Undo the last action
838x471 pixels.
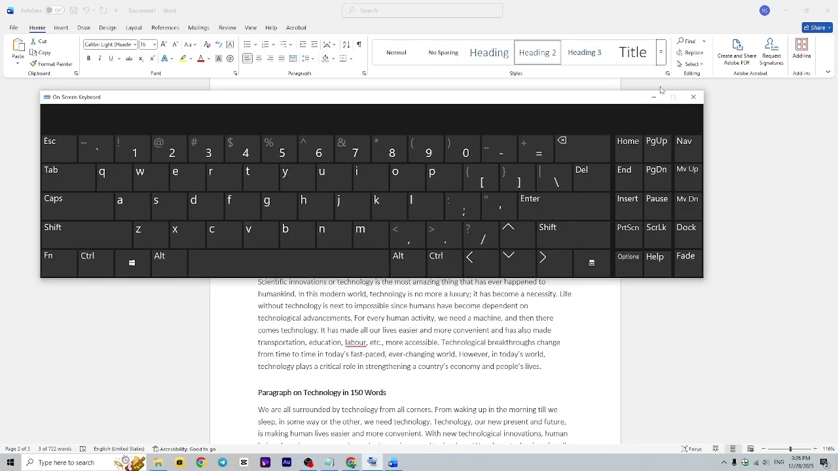[x=86, y=10]
